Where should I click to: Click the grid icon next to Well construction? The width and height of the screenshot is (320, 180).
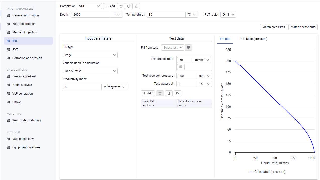tap(8, 24)
